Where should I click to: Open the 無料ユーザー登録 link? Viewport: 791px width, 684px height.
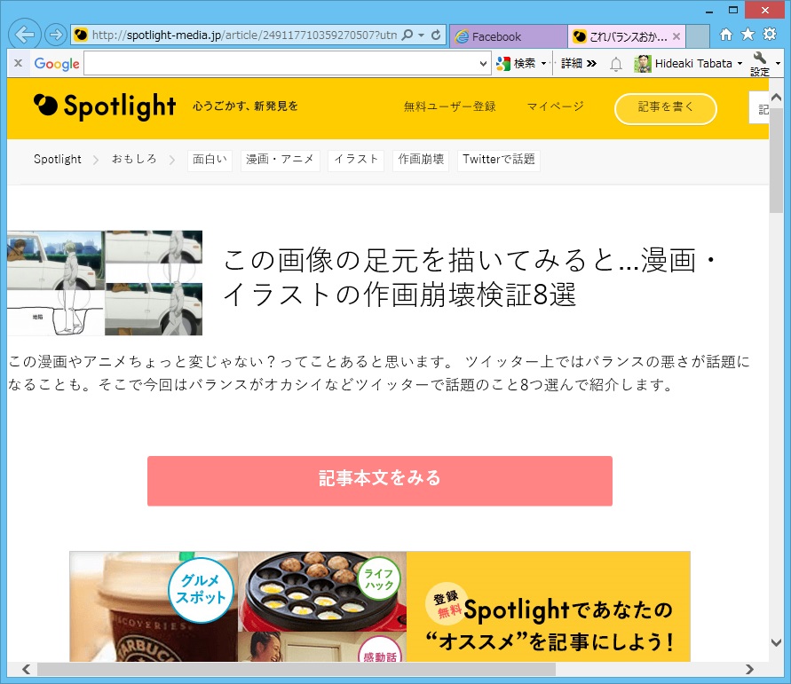pyautogui.click(x=449, y=106)
